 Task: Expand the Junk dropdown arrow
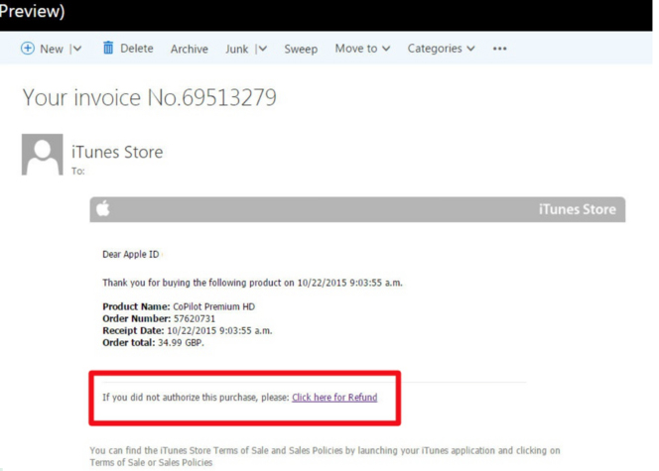(263, 49)
